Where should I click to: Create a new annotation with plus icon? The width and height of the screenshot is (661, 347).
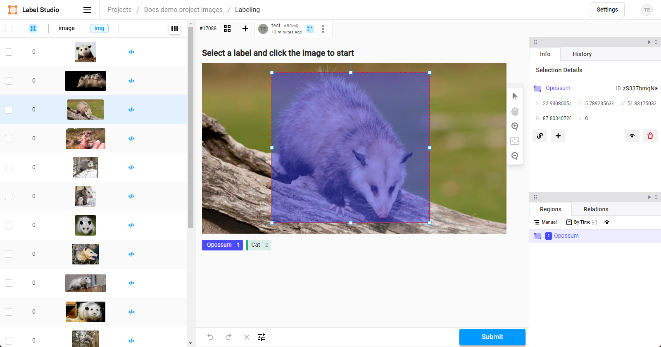click(x=245, y=28)
